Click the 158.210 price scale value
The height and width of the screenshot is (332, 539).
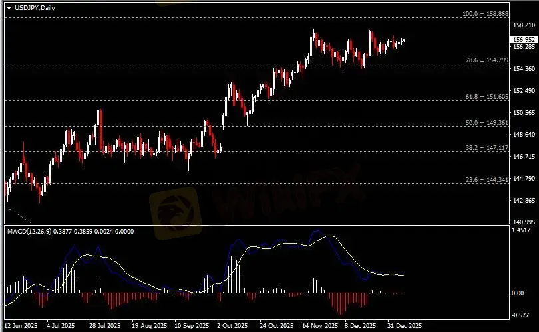[524, 25]
